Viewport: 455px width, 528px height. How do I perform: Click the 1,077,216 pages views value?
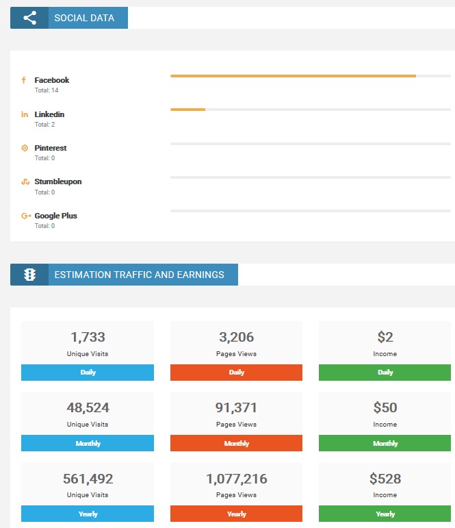[236, 479]
